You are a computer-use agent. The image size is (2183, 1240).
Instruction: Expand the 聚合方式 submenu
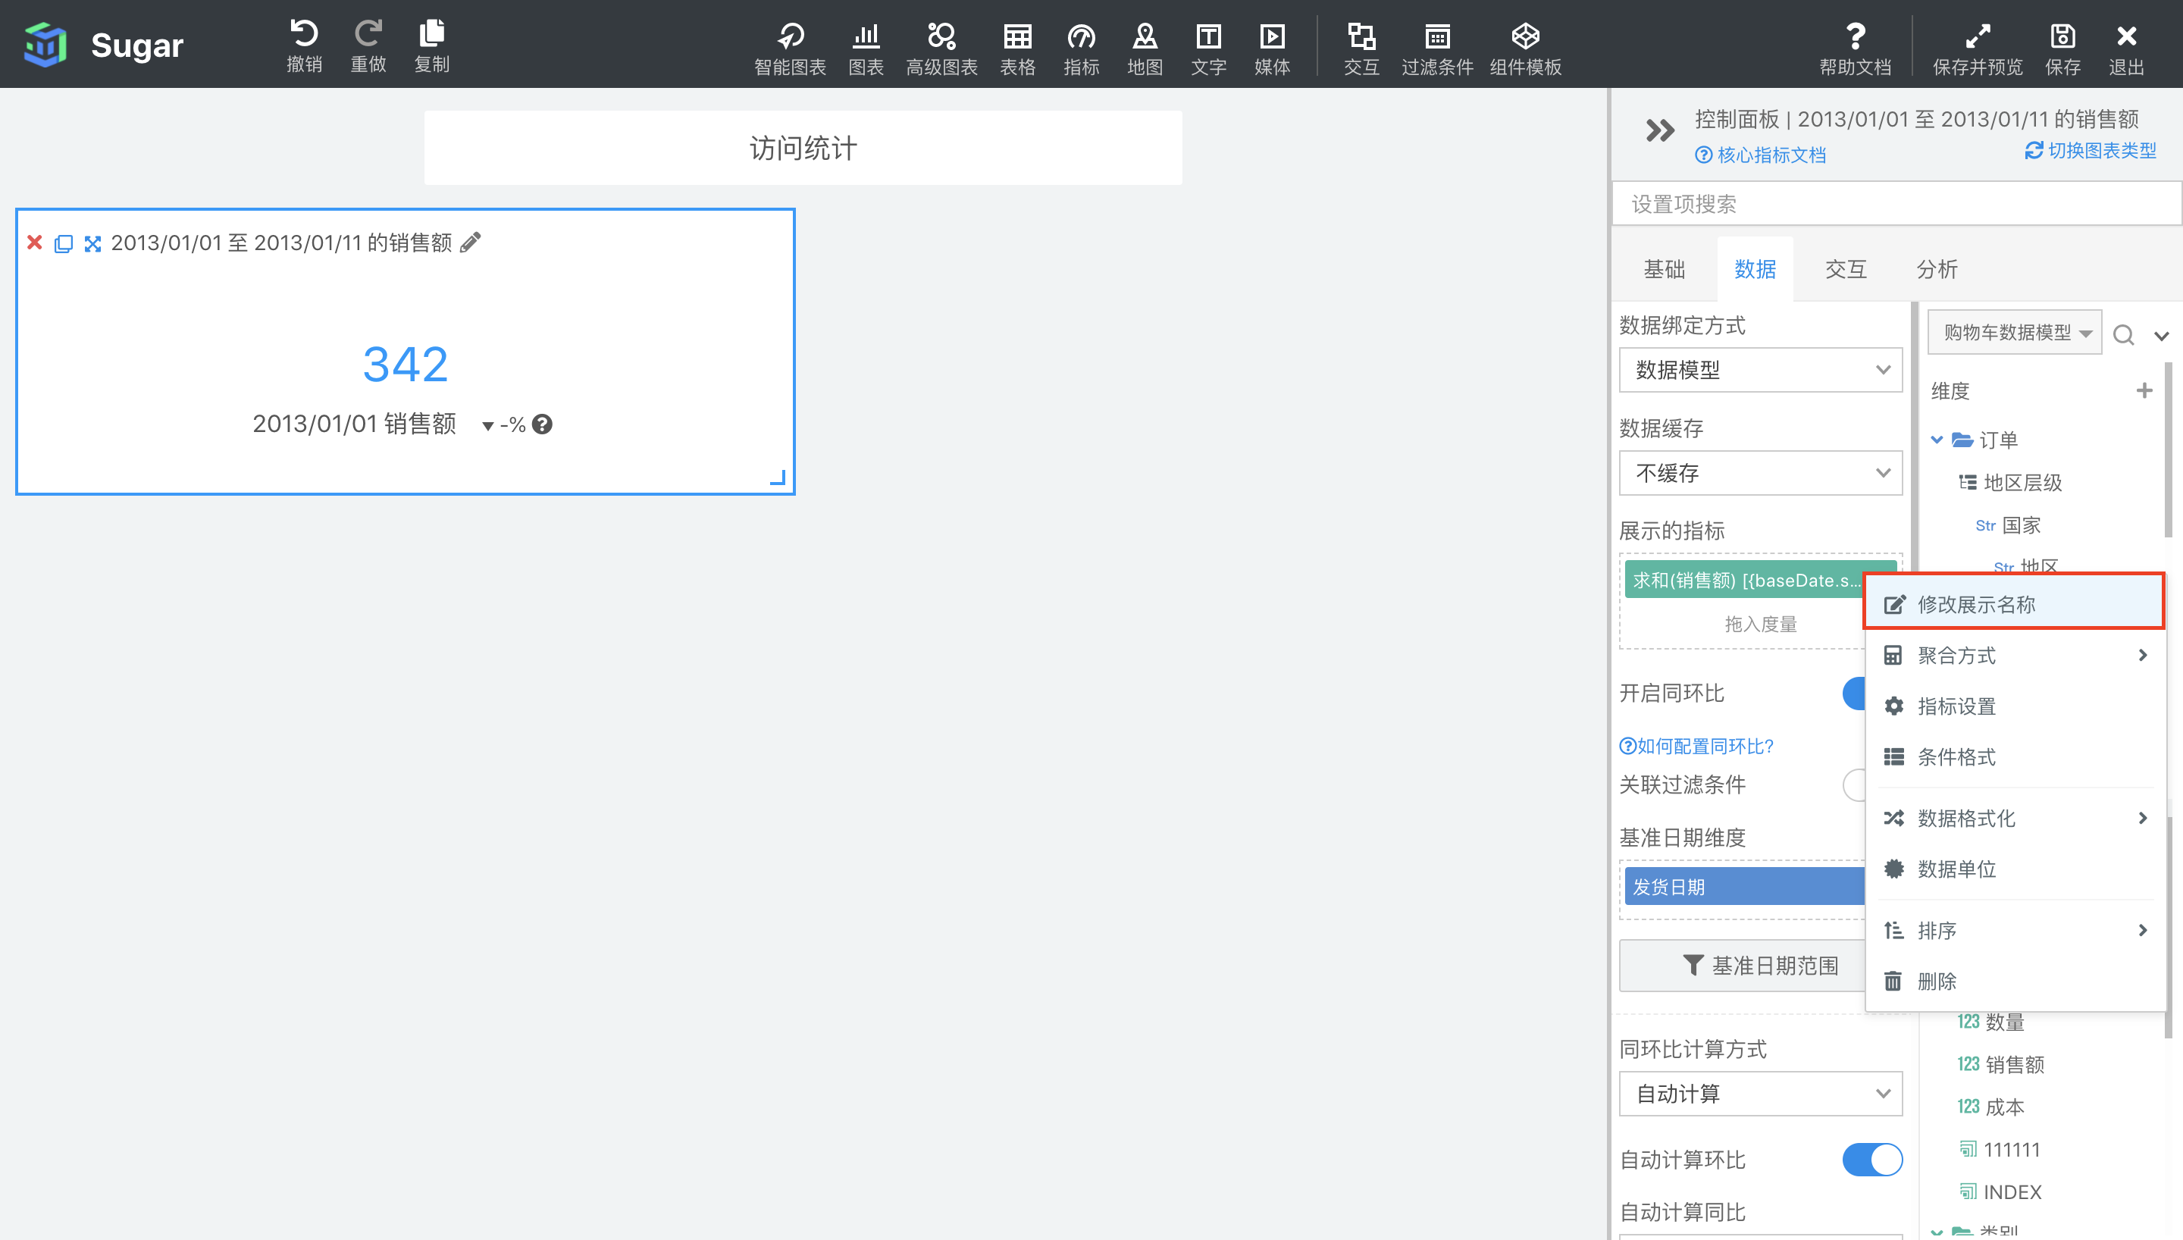click(x=2015, y=655)
